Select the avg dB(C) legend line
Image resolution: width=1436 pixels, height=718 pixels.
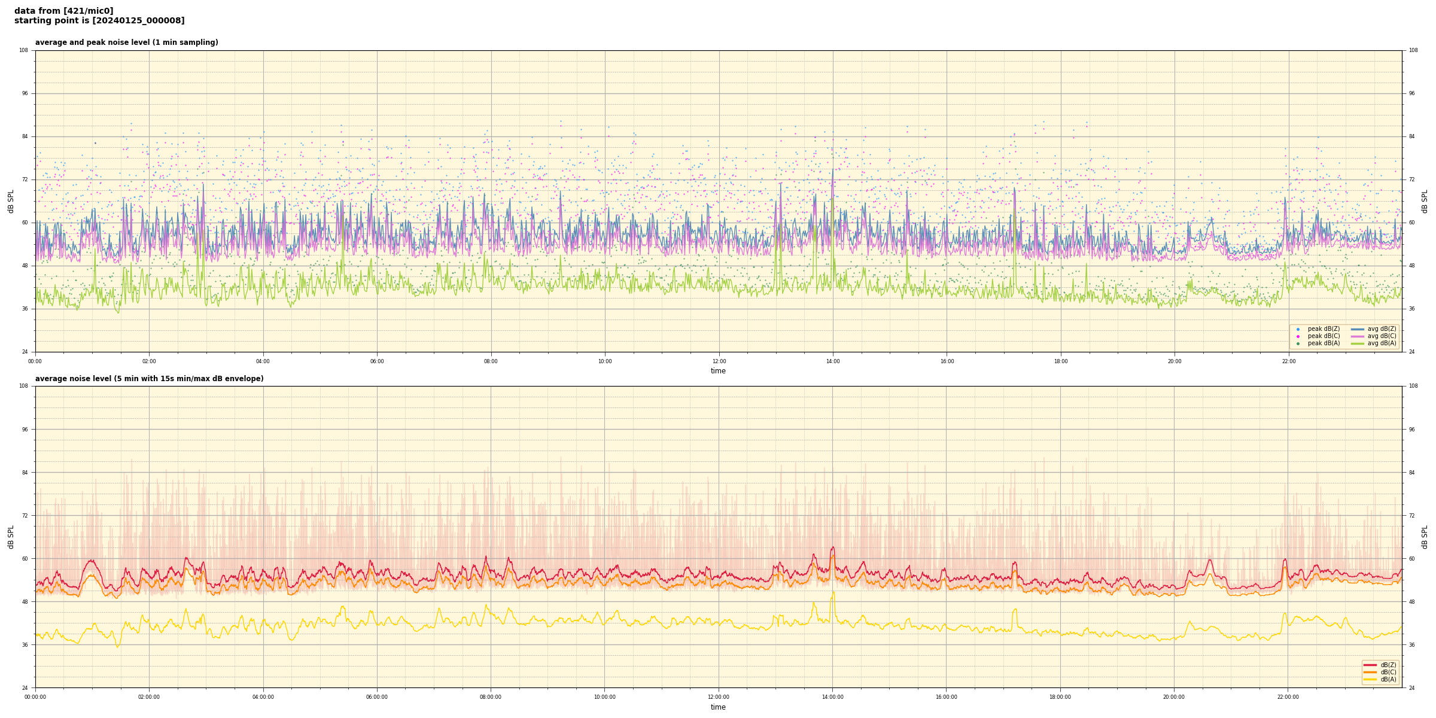pos(1358,336)
